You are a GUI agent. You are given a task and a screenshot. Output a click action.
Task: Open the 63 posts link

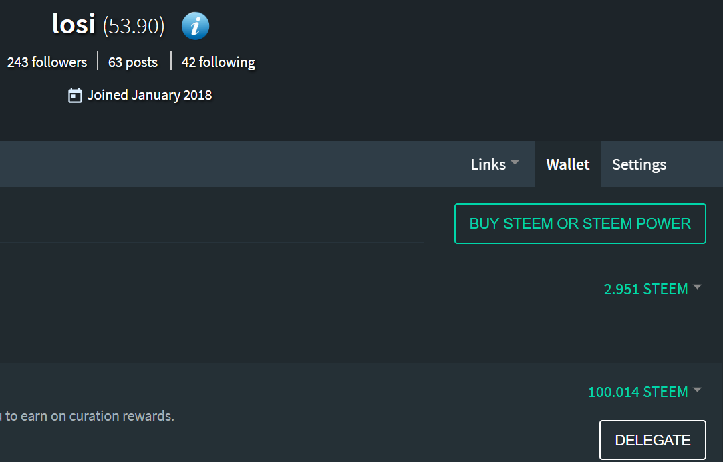click(x=133, y=62)
